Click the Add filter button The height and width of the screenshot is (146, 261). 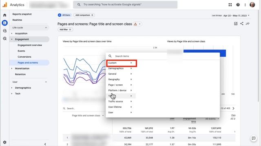(x=65, y=30)
